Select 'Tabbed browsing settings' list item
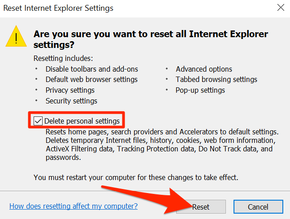The width and height of the screenshot is (290, 219). click(216, 79)
